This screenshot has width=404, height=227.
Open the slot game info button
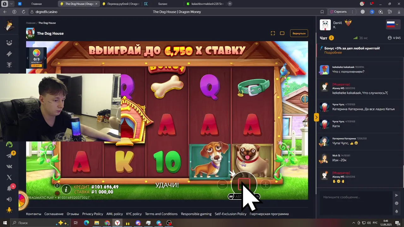66,189
